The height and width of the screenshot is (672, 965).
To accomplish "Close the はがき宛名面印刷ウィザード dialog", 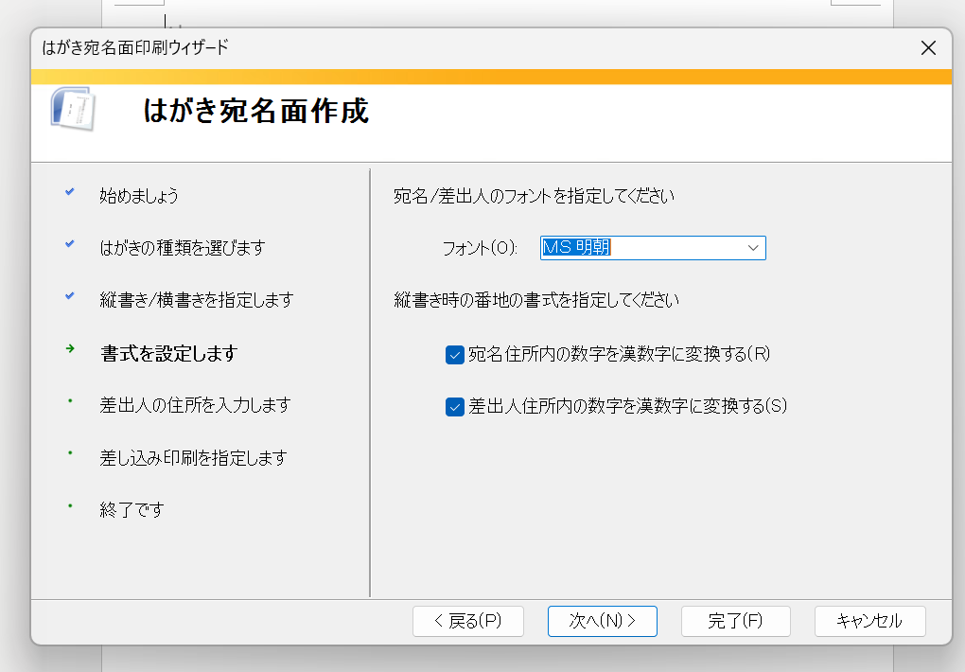I will click(x=928, y=48).
